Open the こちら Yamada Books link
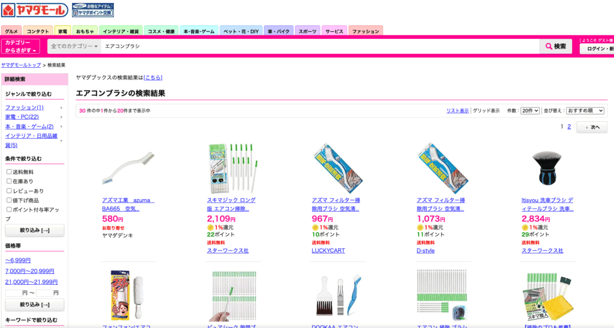This screenshot has width=614, height=328. (153, 77)
